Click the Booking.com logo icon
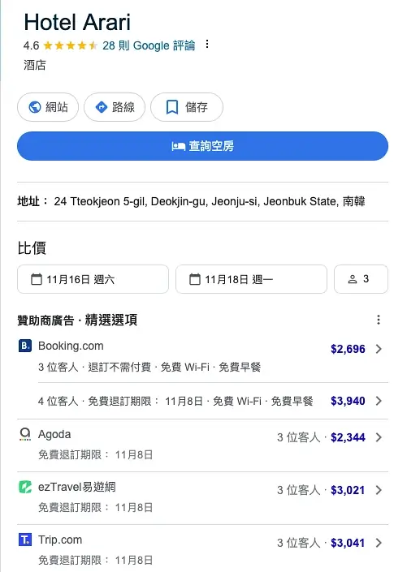This screenshot has height=572, width=407. click(x=25, y=346)
